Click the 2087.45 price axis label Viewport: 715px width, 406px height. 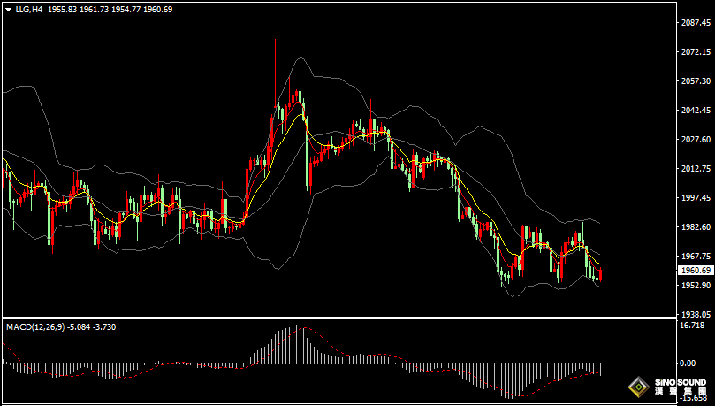(695, 23)
